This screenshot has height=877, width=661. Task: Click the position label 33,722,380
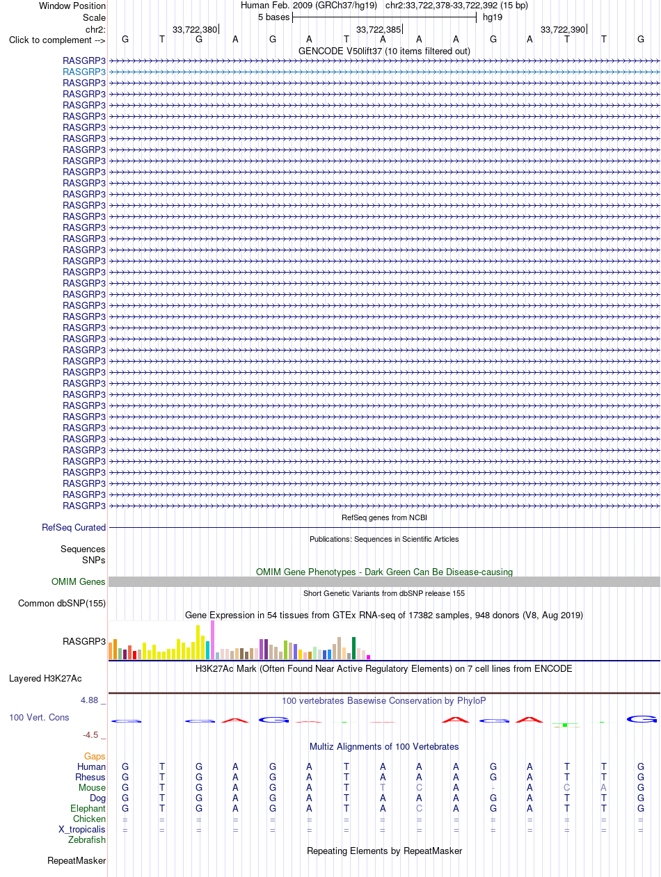(x=195, y=29)
